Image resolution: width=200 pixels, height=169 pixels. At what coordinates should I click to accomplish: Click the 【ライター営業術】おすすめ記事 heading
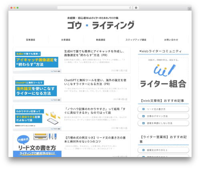point(164,139)
